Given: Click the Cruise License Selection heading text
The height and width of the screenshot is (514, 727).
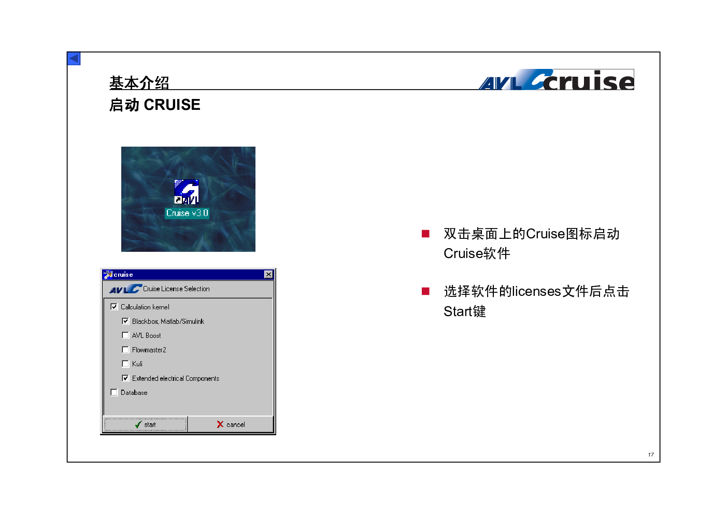Looking at the screenshot, I should point(176,289).
